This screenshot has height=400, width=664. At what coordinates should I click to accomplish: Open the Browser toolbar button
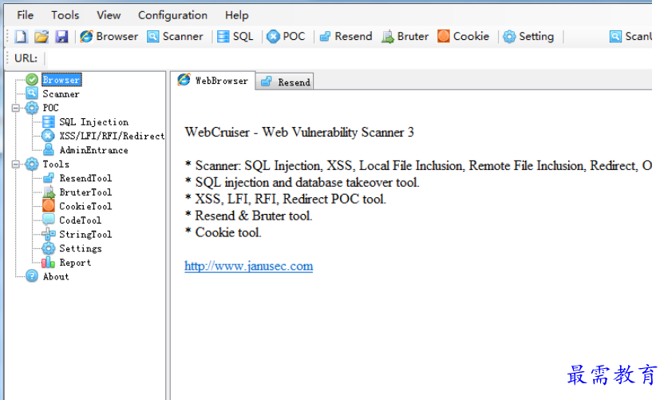109,37
